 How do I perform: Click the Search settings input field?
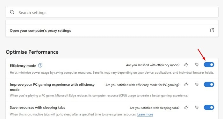[x=112, y=12]
